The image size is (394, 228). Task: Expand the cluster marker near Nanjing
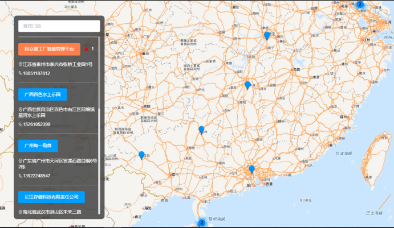(x=360, y=5)
